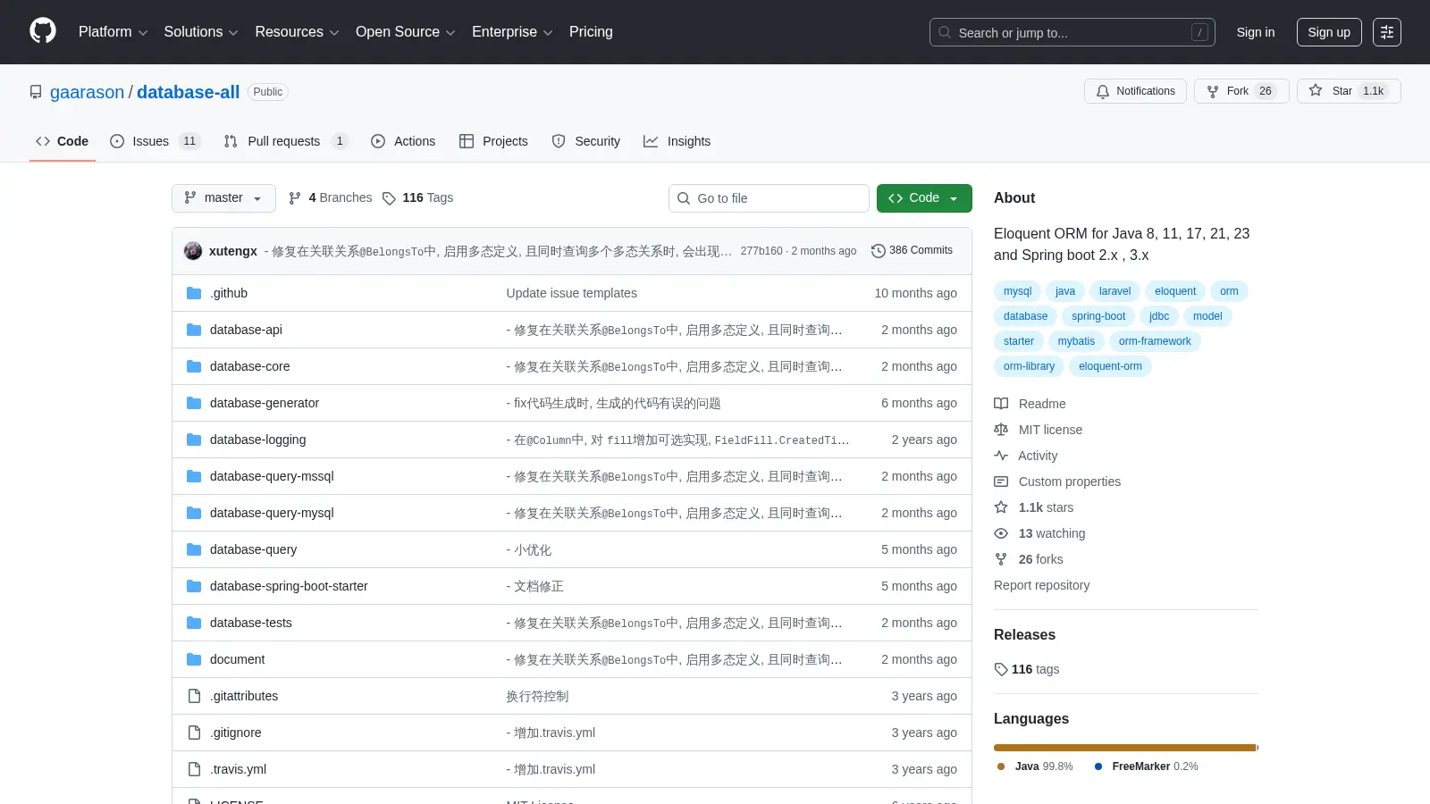Screen dimensions: 1430x804
Task: Click the FreeMarker language color dot
Action: pyautogui.click(x=1098, y=766)
